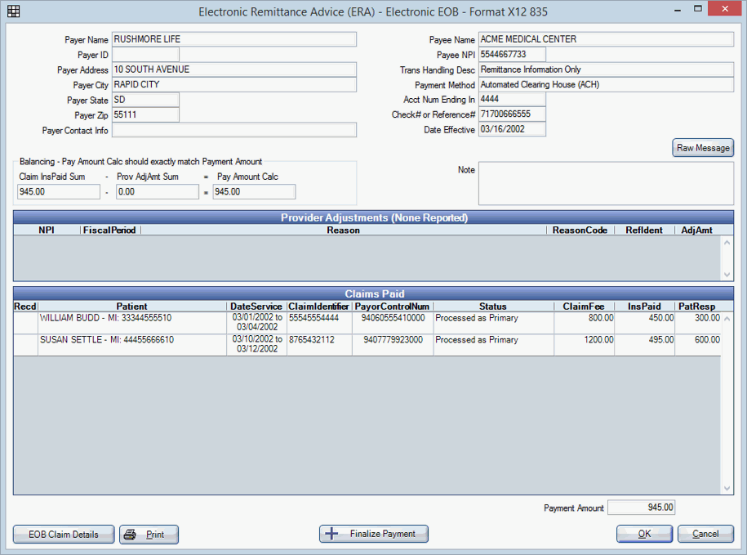747x555 pixels.
Task: Select the Susan Settle claim row
Action: pyautogui.click(x=131, y=340)
